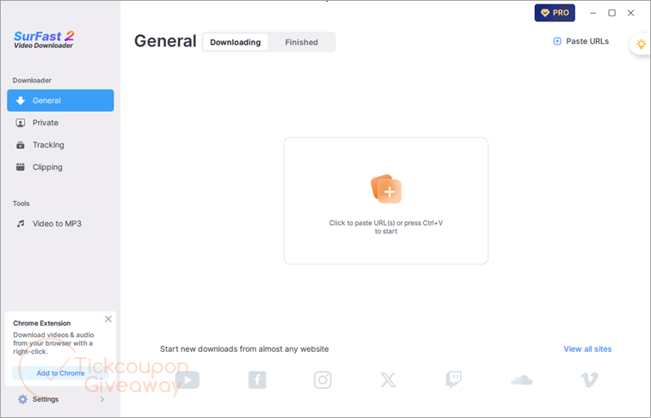Image resolution: width=651 pixels, height=418 pixels.
Task: Click 'Start new downloads from almost any website' text
Action: (x=244, y=348)
